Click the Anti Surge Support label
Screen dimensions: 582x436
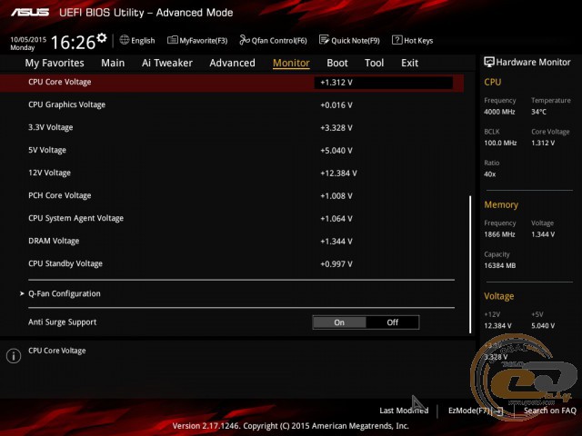pos(63,322)
